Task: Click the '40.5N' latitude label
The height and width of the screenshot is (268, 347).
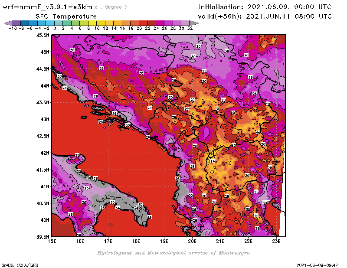Action: [43, 203]
